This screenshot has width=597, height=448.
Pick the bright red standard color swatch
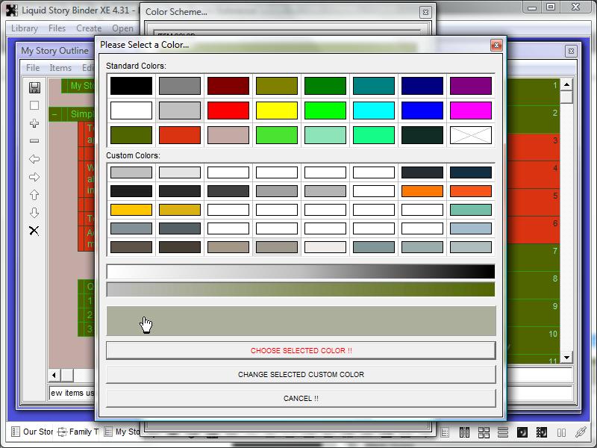228,111
